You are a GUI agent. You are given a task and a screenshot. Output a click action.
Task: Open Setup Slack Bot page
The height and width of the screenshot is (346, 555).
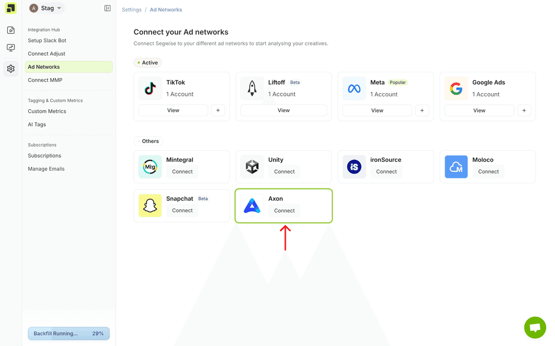(x=47, y=40)
